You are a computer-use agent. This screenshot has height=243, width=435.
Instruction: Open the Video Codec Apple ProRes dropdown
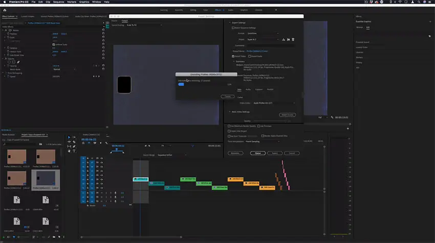(274, 103)
